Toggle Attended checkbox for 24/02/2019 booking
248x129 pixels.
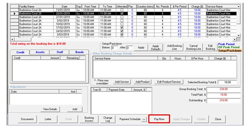point(122,31)
